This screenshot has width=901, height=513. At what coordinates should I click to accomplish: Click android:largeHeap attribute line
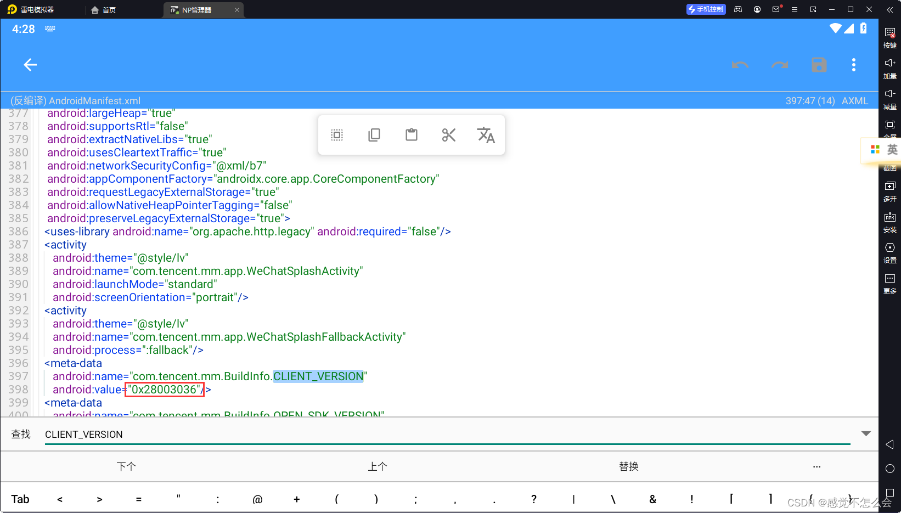coord(111,113)
